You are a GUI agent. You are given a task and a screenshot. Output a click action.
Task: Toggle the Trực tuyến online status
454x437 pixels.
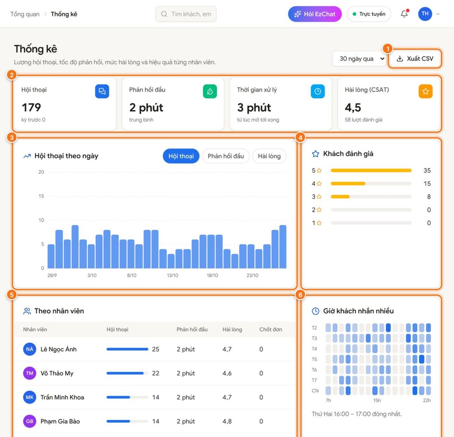pos(369,14)
